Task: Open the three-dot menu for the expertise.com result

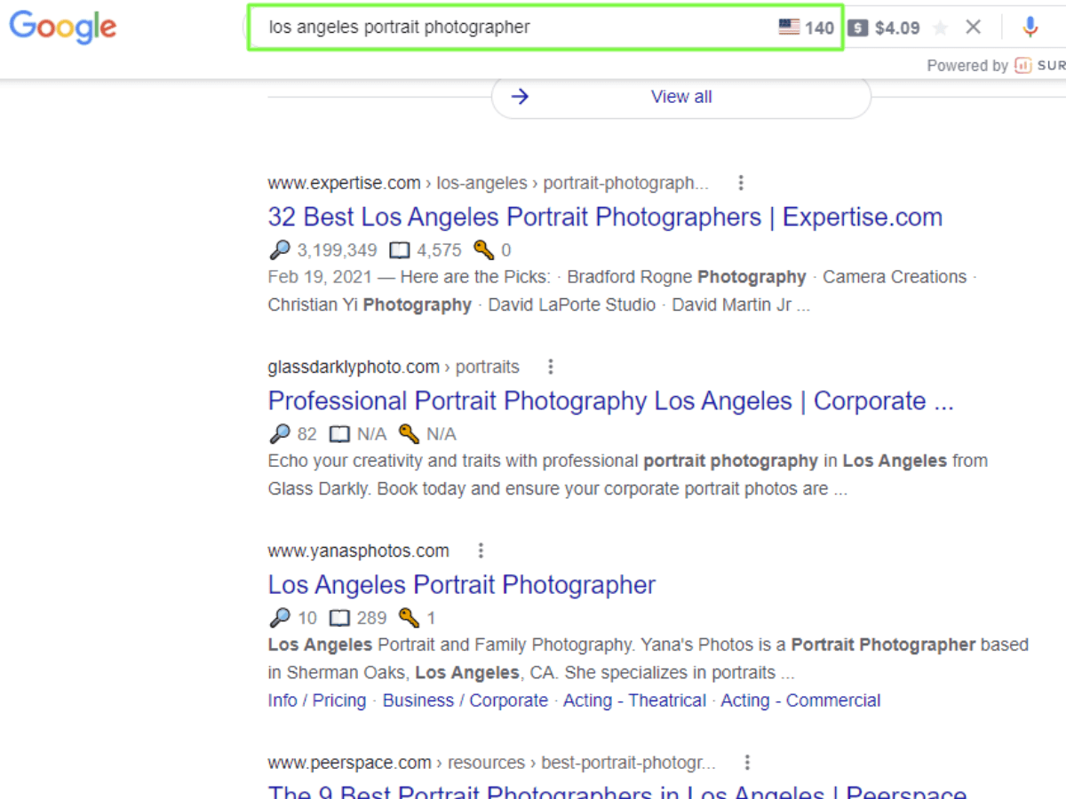Action: pyautogui.click(x=741, y=183)
